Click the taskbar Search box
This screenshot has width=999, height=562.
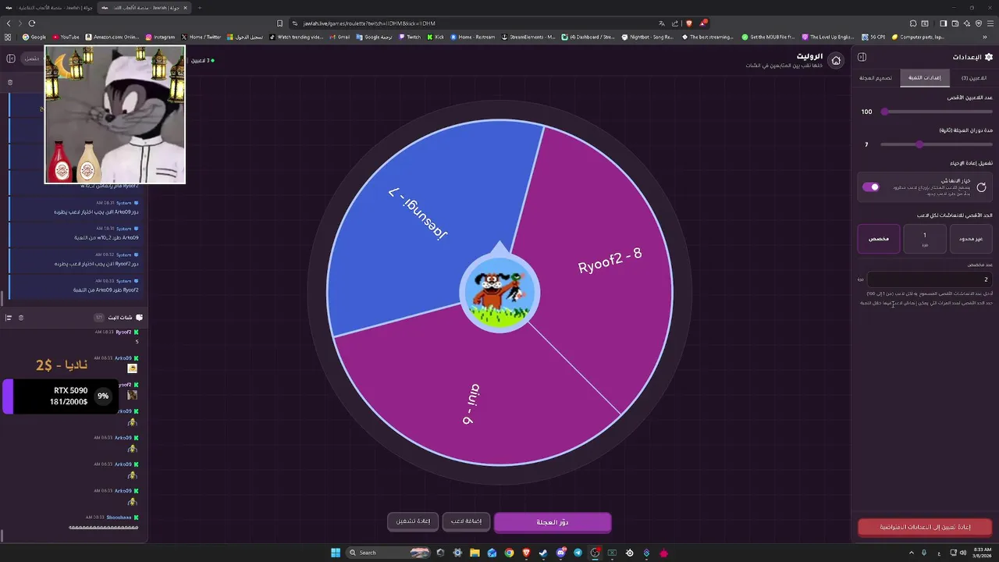(389, 553)
